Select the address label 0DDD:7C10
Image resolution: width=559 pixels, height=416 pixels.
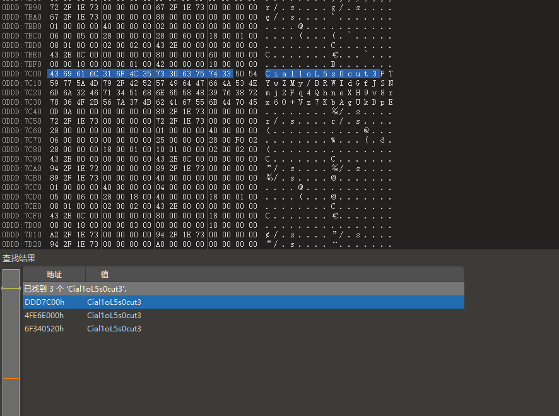coord(22,83)
